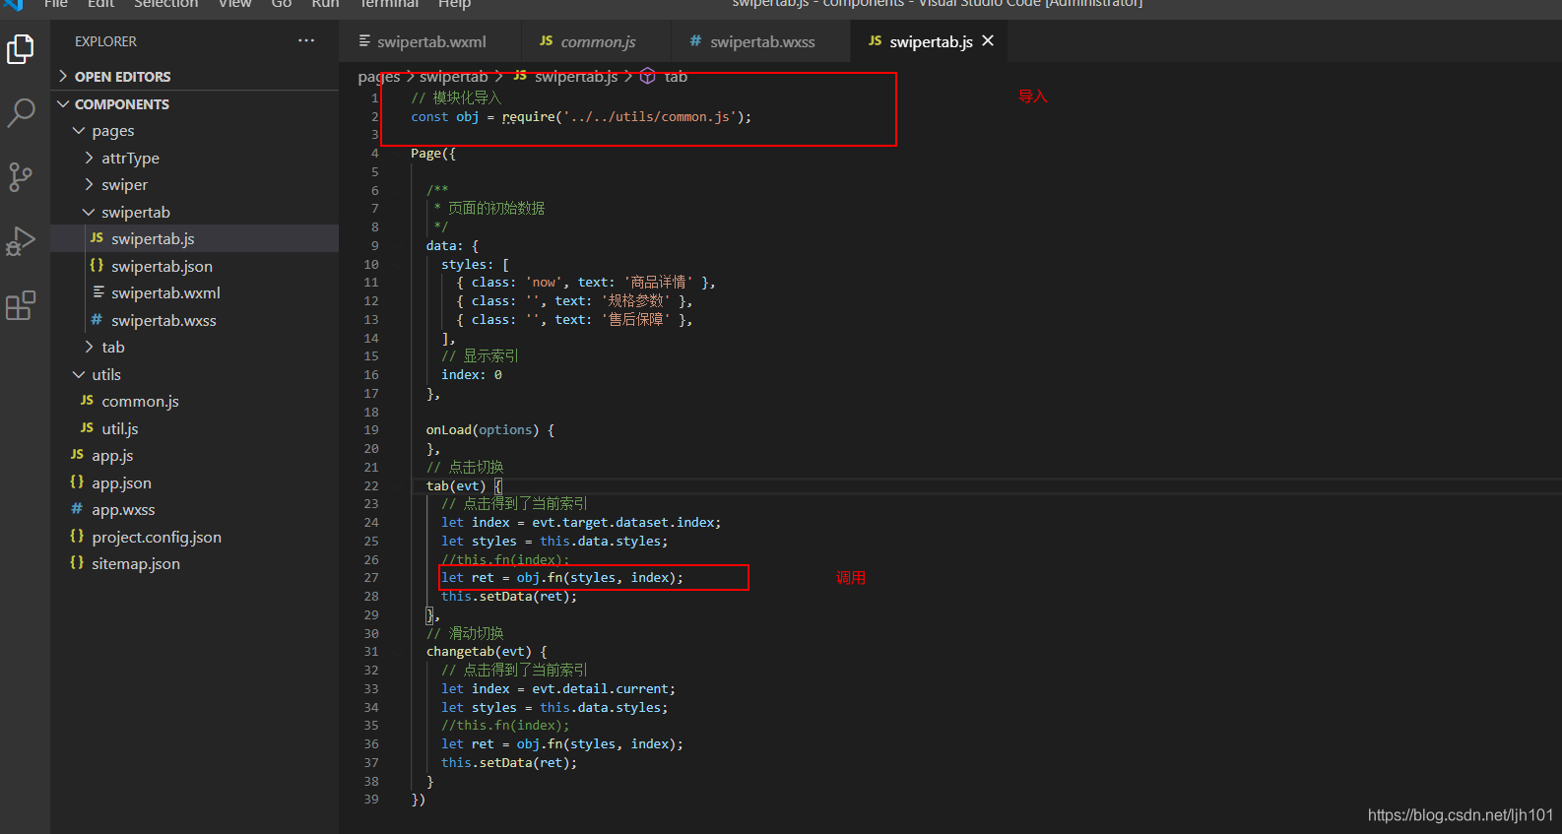The image size is (1562, 834).
Task: Click the swipertab breadcrumb segment
Action: (453, 76)
